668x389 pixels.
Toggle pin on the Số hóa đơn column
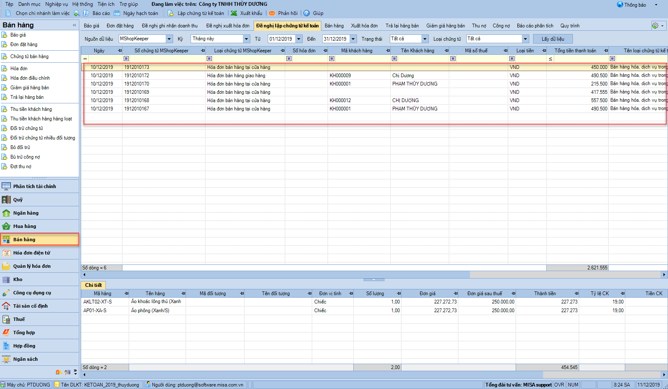point(325,51)
